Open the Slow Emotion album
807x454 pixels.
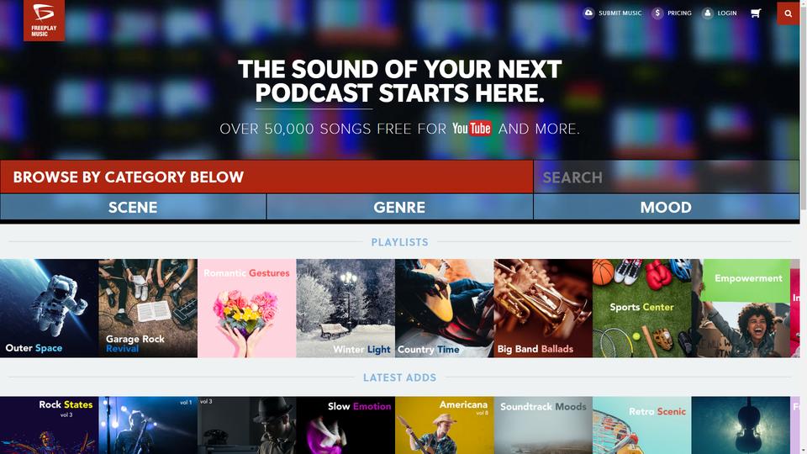point(345,425)
